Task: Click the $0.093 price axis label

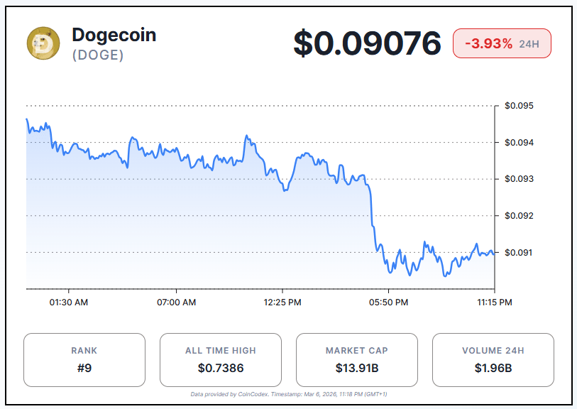Action: click(519, 179)
